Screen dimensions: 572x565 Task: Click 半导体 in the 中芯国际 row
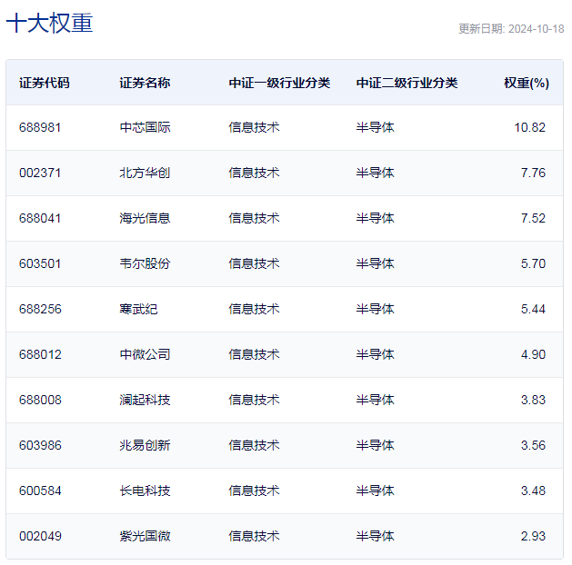tap(375, 127)
